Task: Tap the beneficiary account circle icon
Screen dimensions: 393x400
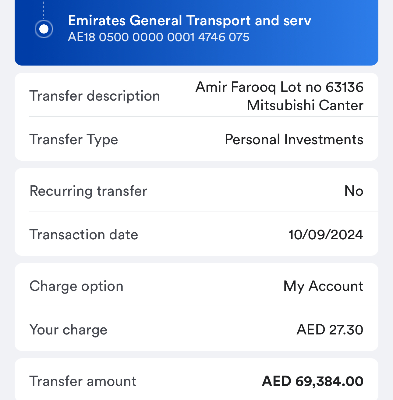Action: click(x=44, y=29)
